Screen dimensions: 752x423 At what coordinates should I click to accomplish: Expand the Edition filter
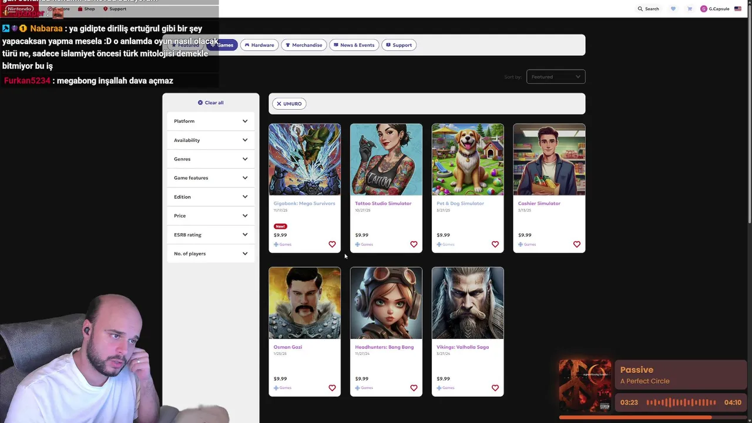(210, 197)
